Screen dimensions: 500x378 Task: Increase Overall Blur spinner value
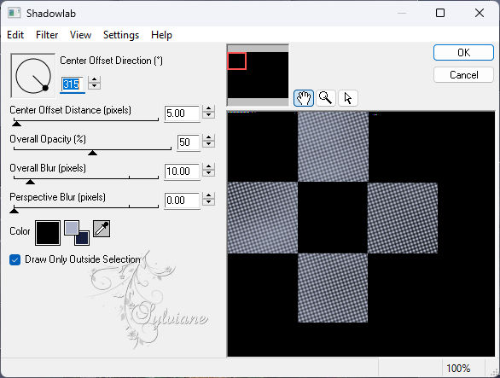tap(208, 167)
